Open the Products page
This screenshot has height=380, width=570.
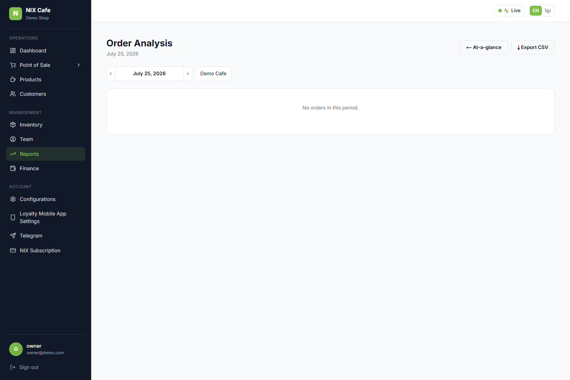tap(46, 79)
